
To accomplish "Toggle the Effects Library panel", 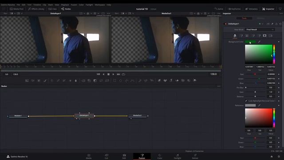I will point(36,9).
